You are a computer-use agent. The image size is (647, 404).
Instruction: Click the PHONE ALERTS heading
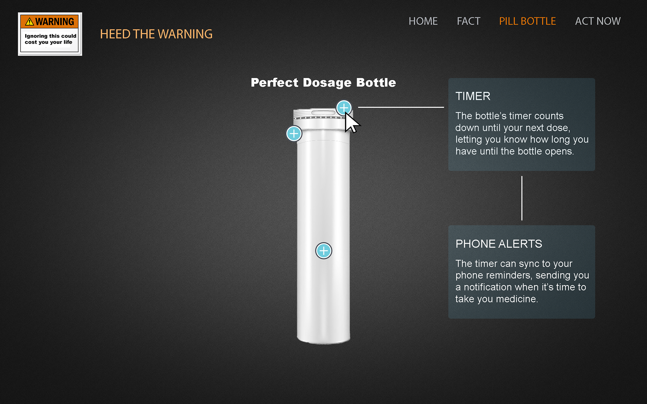tap(499, 244)
